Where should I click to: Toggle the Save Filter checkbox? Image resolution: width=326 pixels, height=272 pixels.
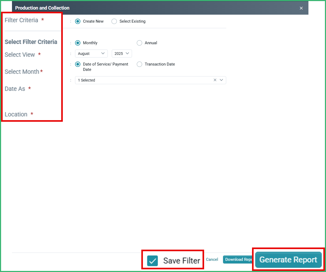pos(152,261)
